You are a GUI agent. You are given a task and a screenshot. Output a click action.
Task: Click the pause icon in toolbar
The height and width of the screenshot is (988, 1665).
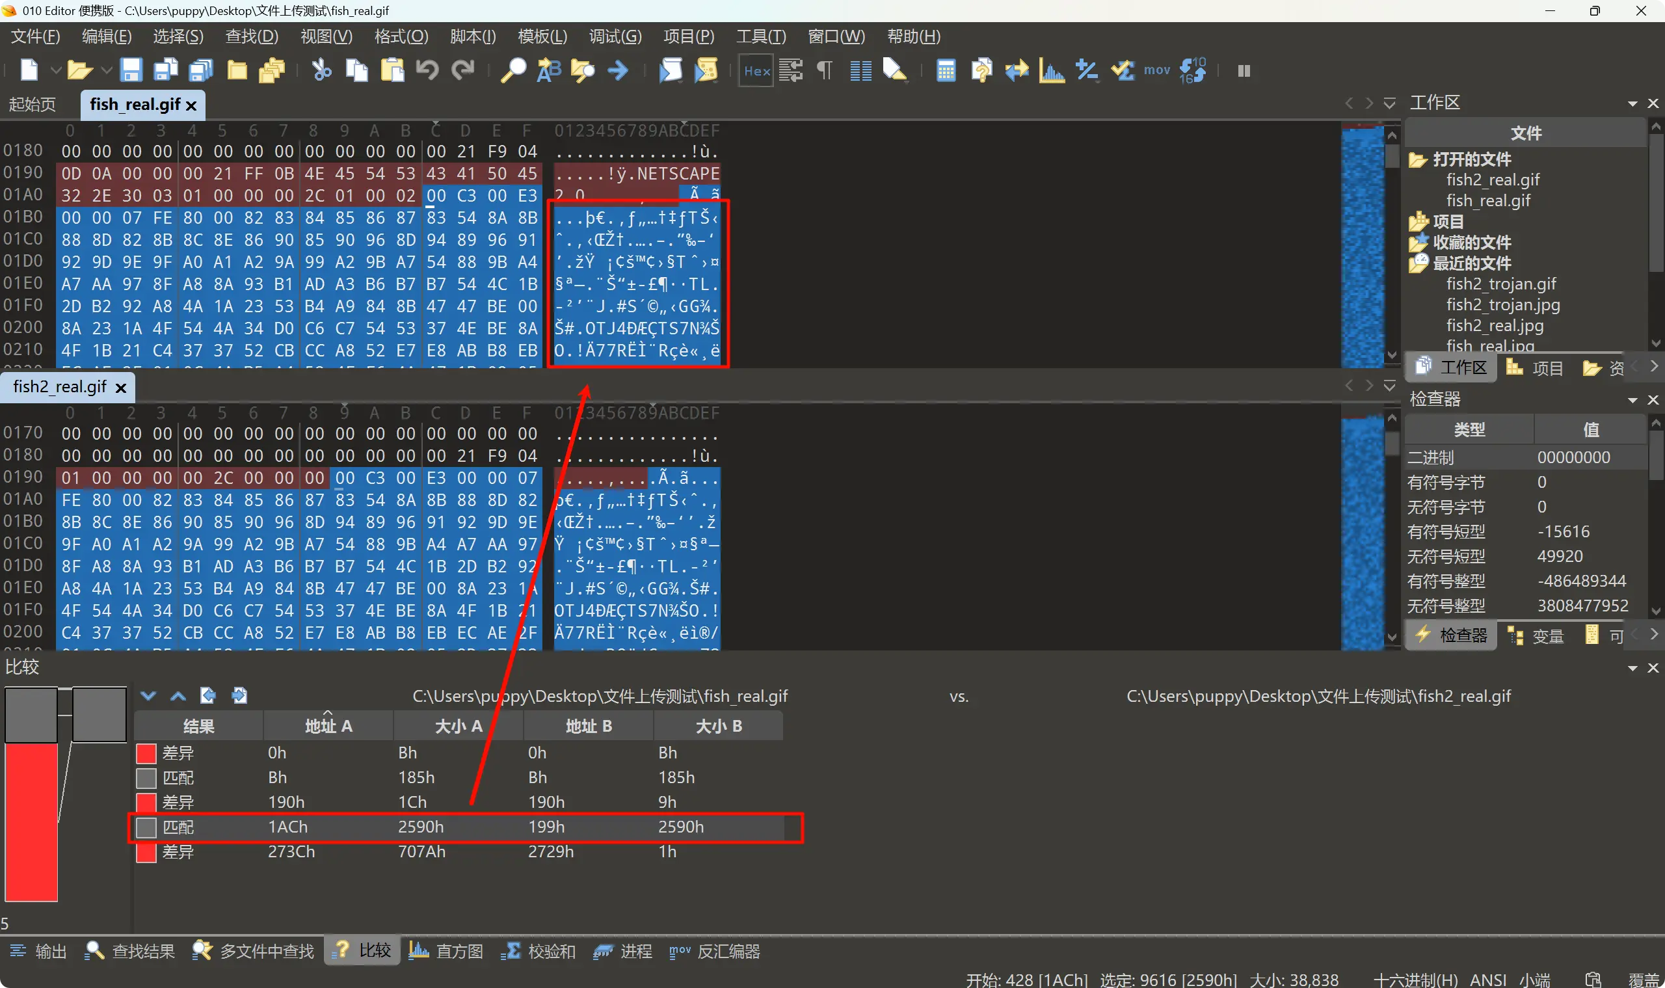coord(1244,70)
